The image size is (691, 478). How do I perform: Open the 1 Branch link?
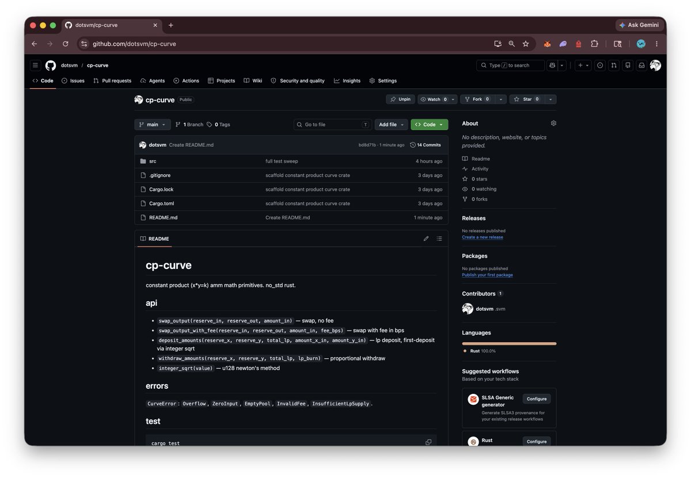click(x=189, y=124)
